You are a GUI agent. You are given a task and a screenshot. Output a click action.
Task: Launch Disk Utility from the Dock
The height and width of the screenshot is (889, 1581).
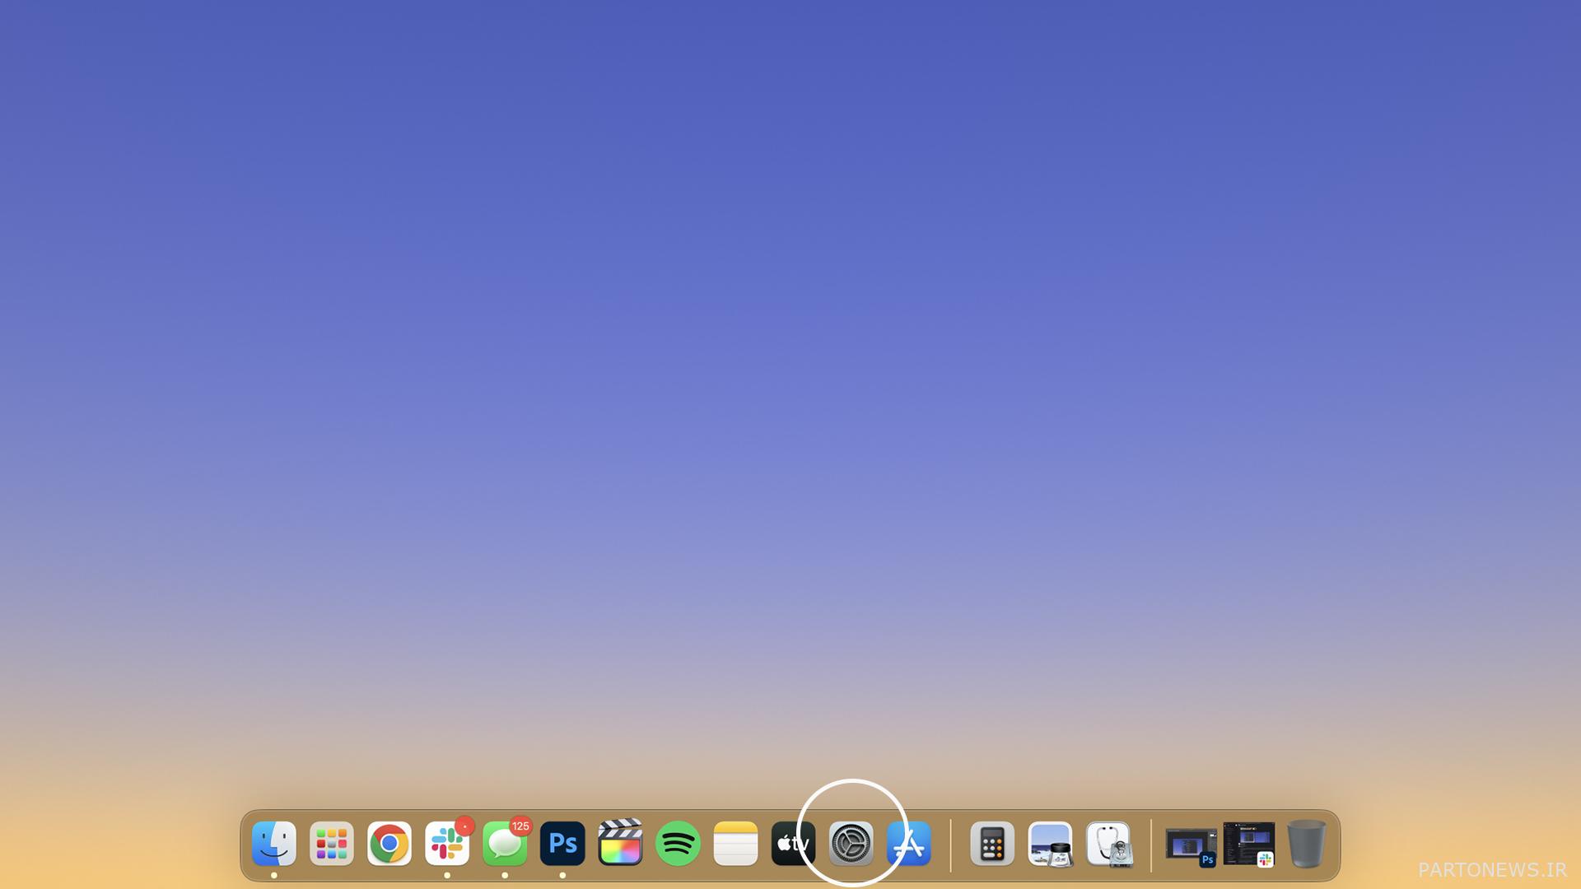pyautogui.click(x=1108, y=844)
